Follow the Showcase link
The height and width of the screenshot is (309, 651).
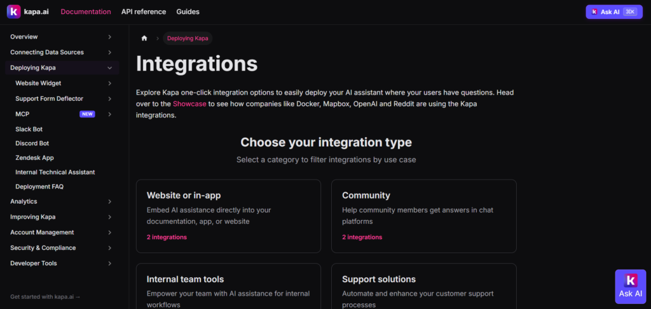point(189,104)
